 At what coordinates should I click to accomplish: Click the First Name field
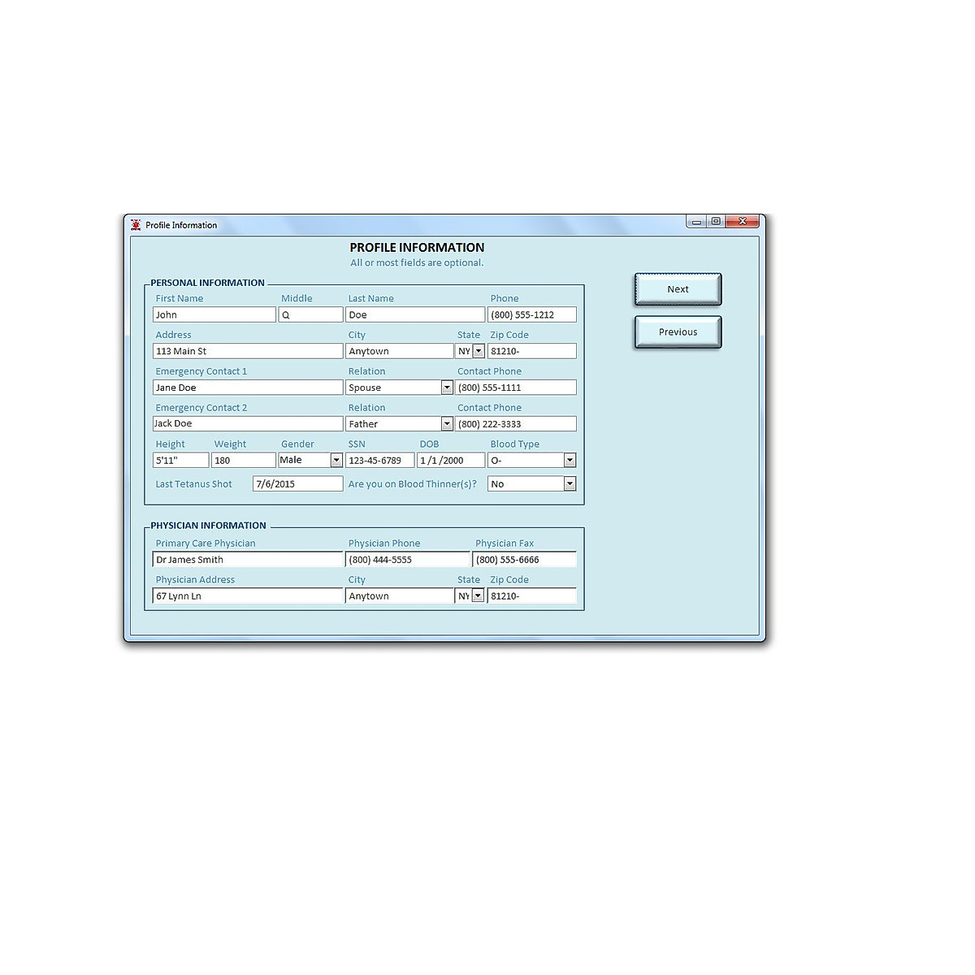214,314
